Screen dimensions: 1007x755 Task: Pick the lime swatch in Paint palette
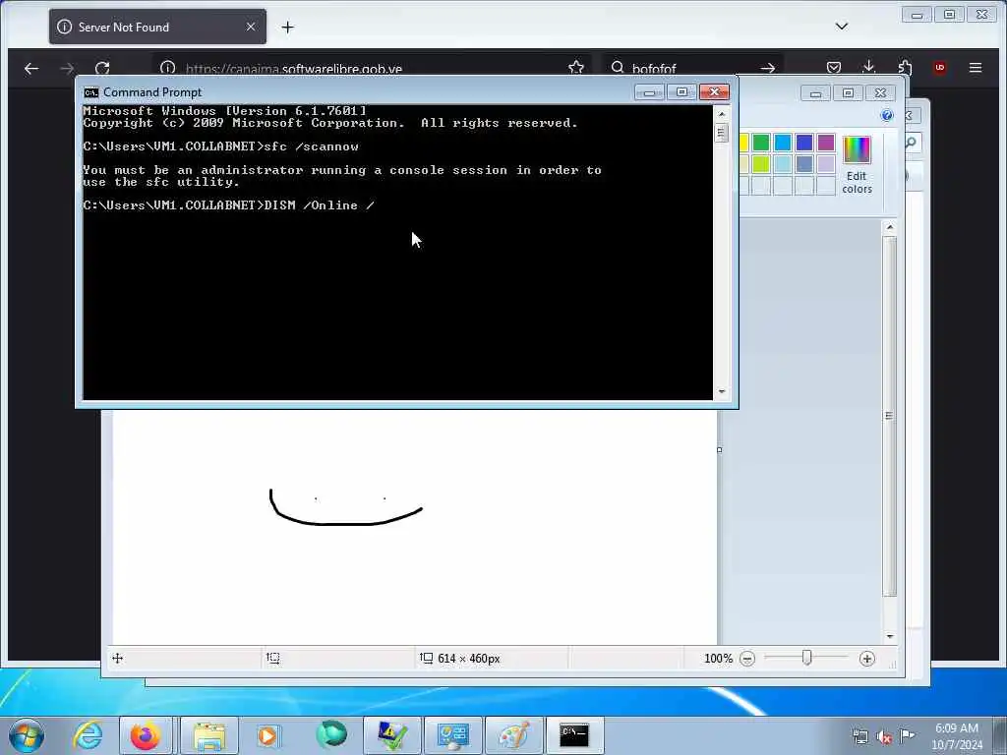761,164
